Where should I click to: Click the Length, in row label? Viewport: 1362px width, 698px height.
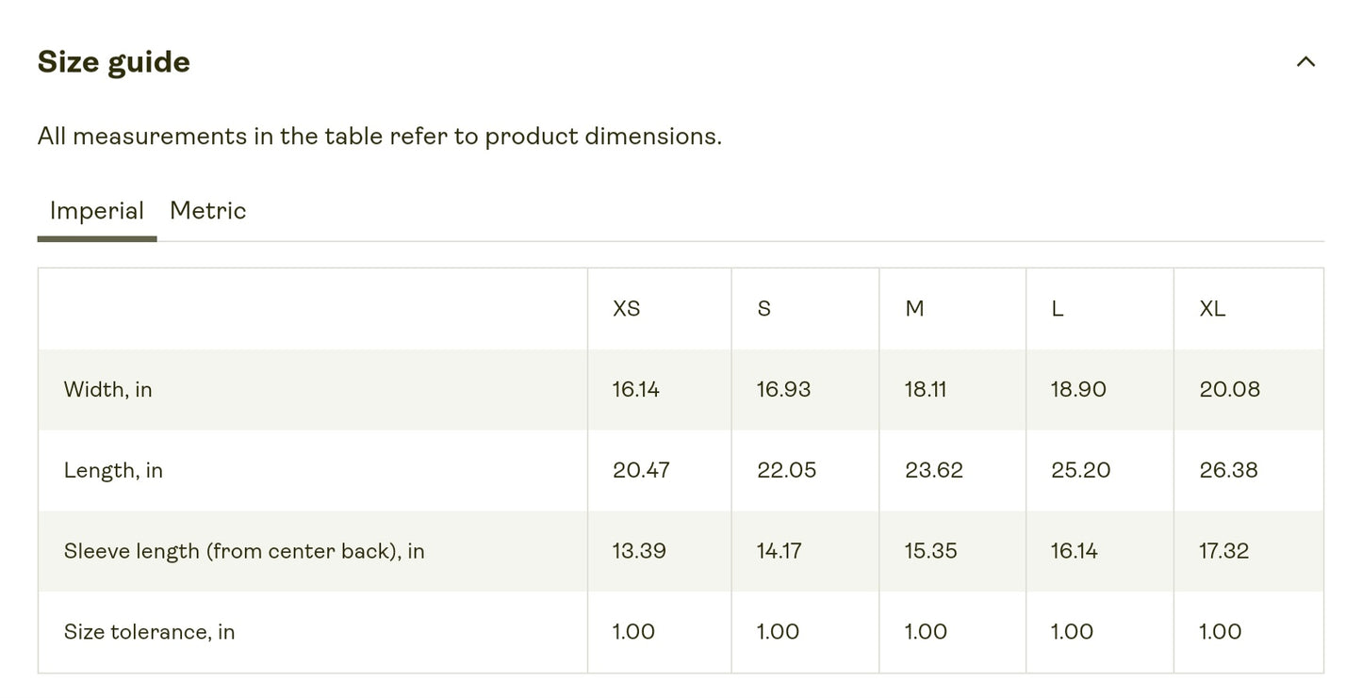[113, 471]
